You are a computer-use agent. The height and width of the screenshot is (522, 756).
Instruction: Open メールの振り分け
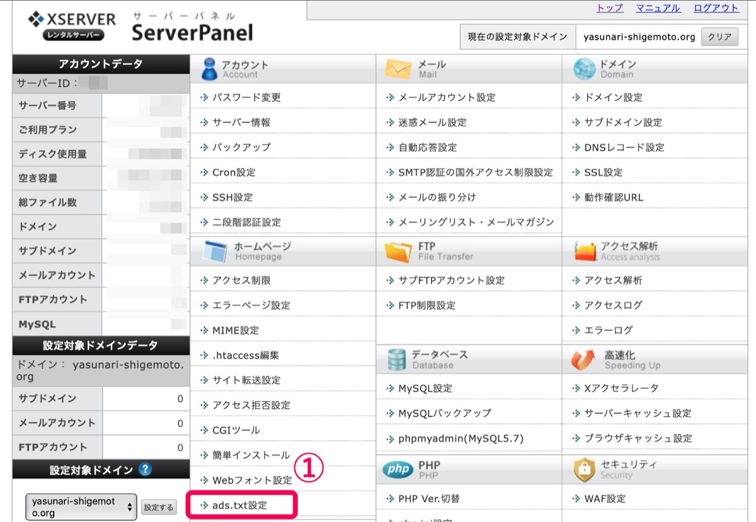(x=437, y=197)
